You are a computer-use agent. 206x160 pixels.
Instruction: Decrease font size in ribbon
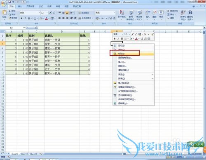(54, 13)
